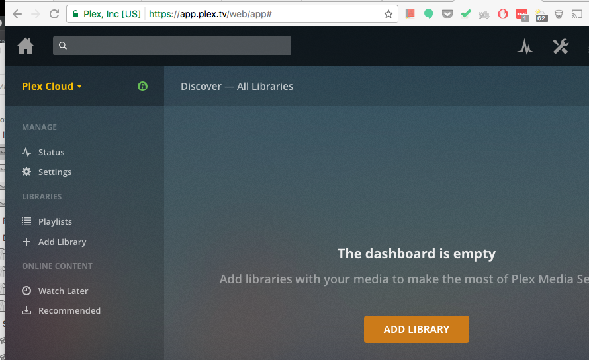Click the red extension icon with badge 1
589x360 pixels.
pyautogui.click(x=523, y=15)
